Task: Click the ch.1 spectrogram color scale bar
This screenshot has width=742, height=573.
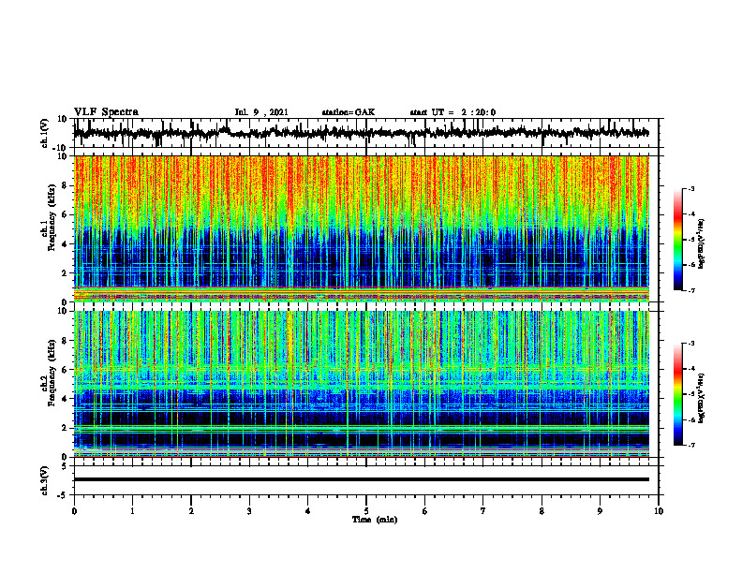Action: click(x=677, y=240)
